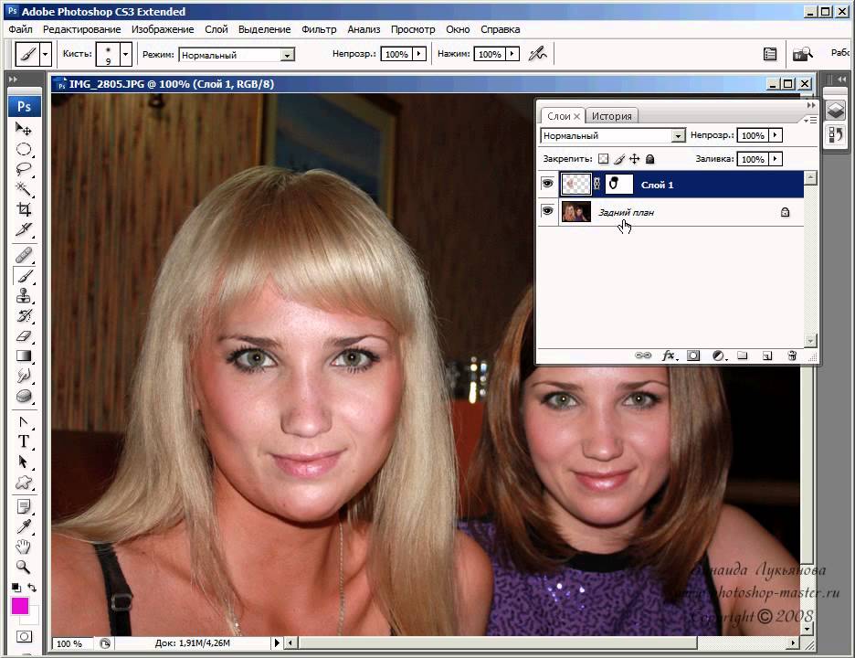855x658 pixels.
Task: Expand the Кисть brush preset picker
Action: coord(125,54)
